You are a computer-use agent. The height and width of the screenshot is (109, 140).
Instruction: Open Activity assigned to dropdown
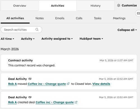click(57, 39)
